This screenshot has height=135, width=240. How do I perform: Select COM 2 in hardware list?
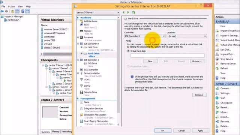(87, 86)
